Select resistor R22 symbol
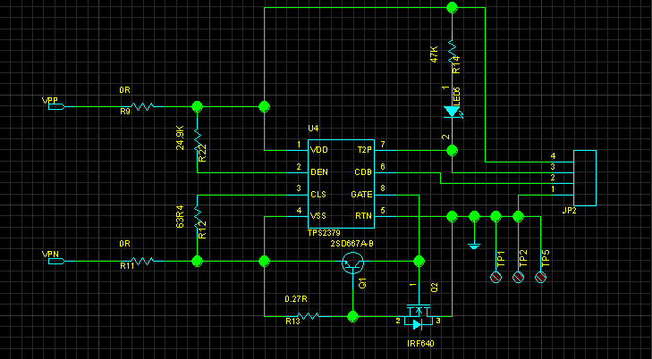 (x=197, y=140)
